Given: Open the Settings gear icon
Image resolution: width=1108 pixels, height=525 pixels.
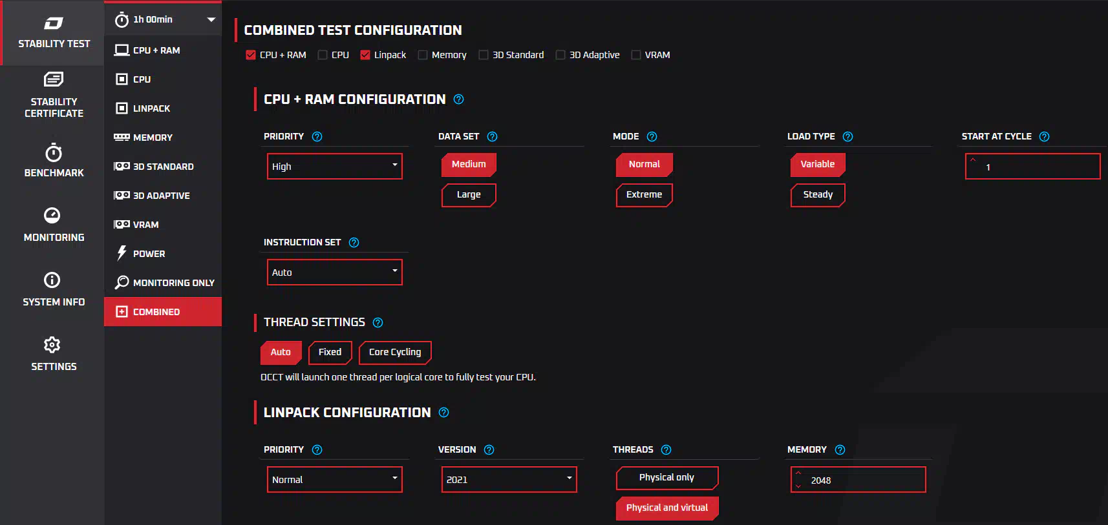Looking at the screenshot, I should (52, 345).
